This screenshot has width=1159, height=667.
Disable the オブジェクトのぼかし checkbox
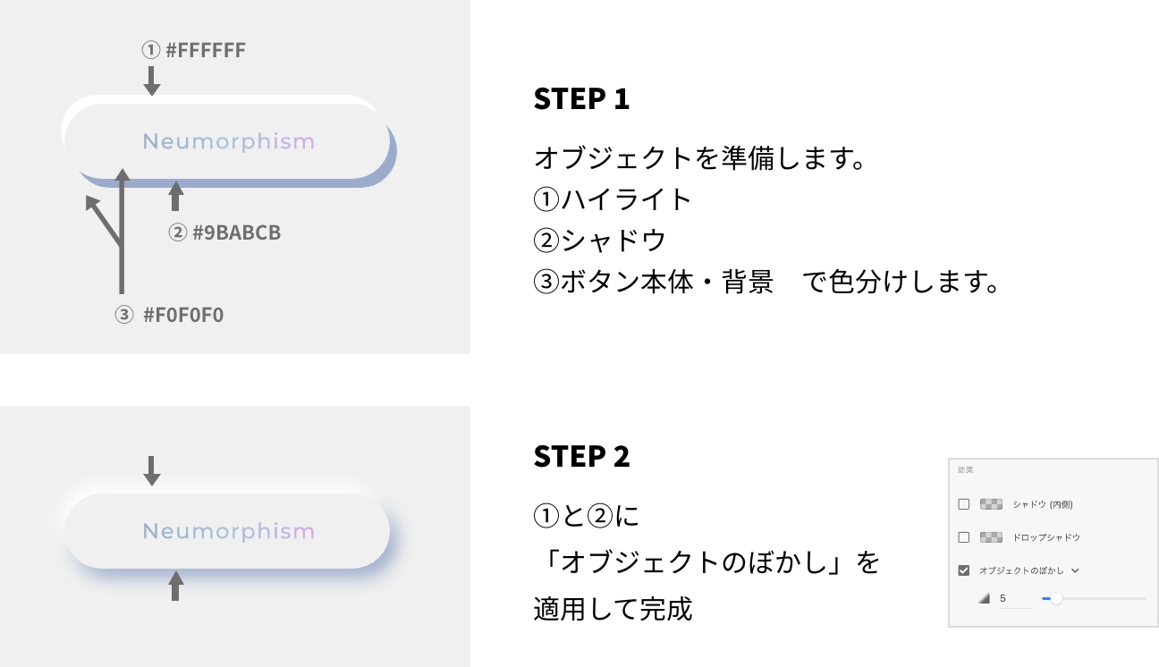click(963, 569)
